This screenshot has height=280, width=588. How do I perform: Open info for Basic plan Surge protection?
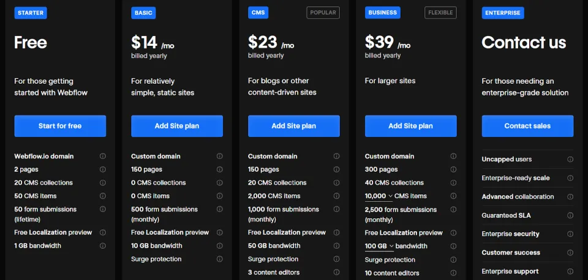[x=220, y=259]
